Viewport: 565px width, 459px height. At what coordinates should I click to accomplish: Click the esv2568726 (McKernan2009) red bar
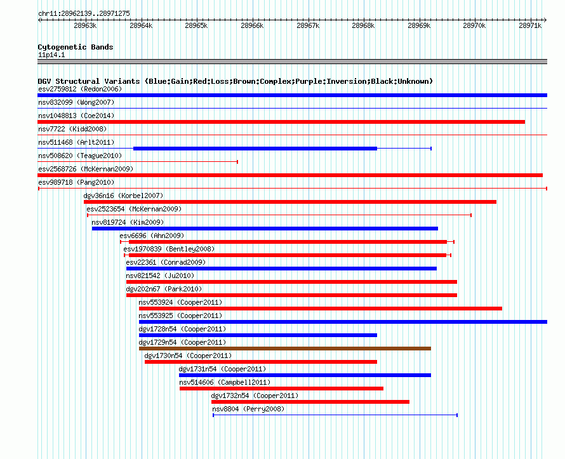[x=290, y=175]
